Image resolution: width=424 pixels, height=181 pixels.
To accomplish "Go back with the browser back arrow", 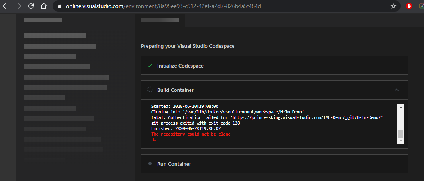I will coord(6,6).
